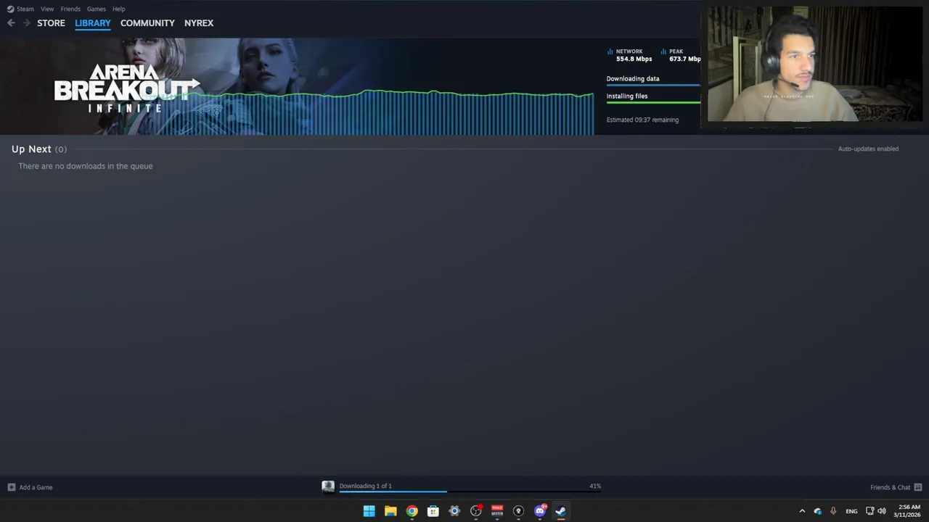Screen dimensions: 929x522
Task: Open the View menu
Action: 47,9
